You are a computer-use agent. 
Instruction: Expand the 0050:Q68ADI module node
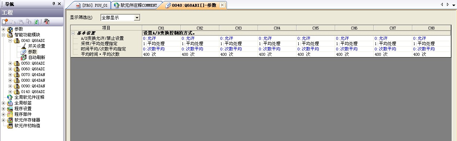point(10,63)
